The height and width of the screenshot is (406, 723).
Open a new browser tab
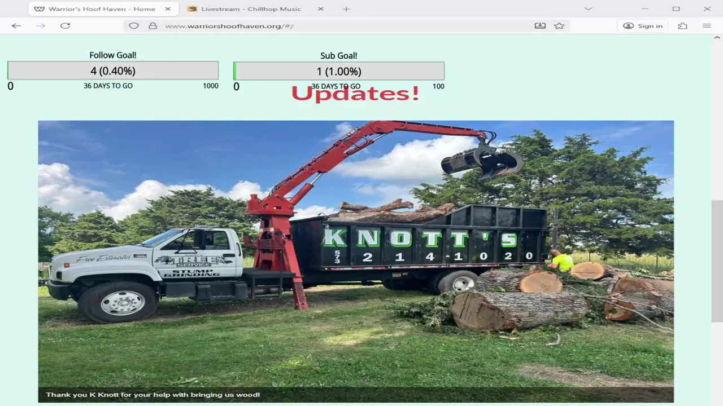tap(346, 9)
